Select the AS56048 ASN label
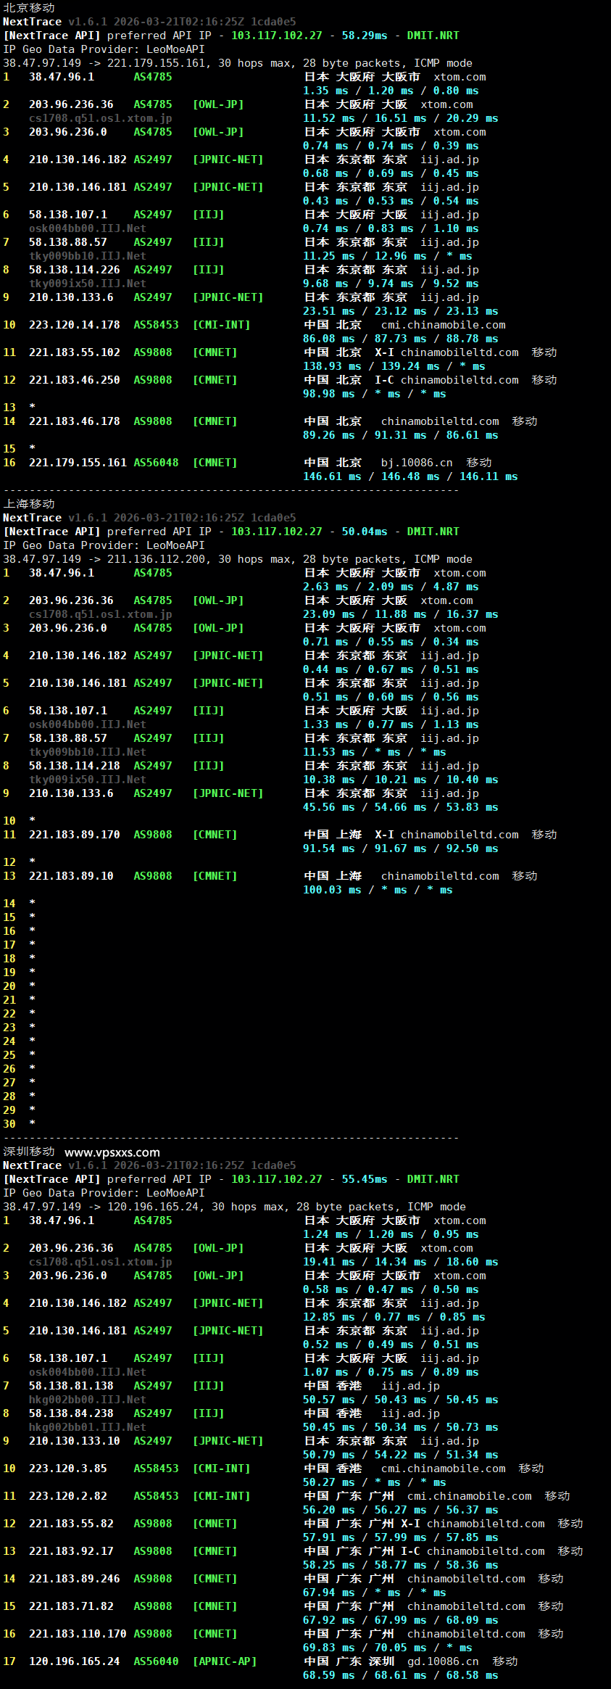This screenshot has height=1689, width=611. coord(156,463)
